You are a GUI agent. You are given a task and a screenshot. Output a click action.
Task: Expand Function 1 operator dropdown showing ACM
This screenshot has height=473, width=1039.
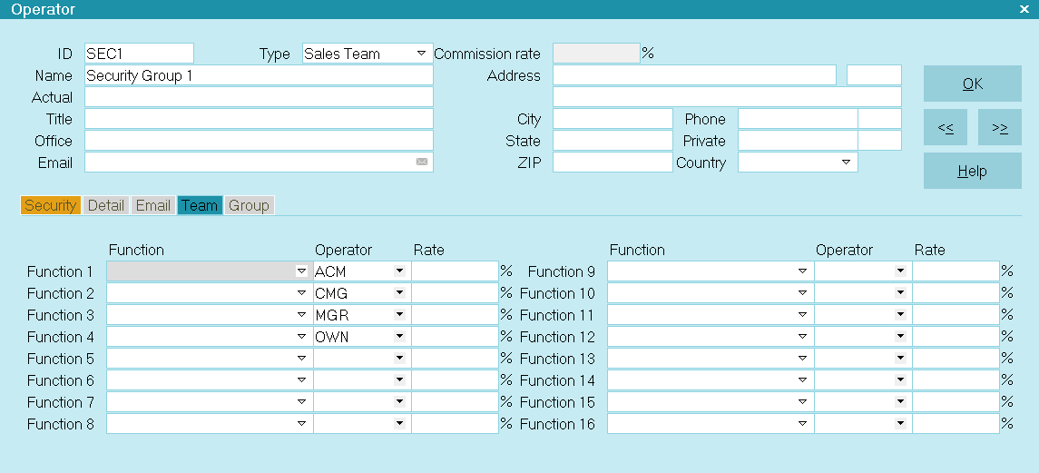(x=399, y=271)
